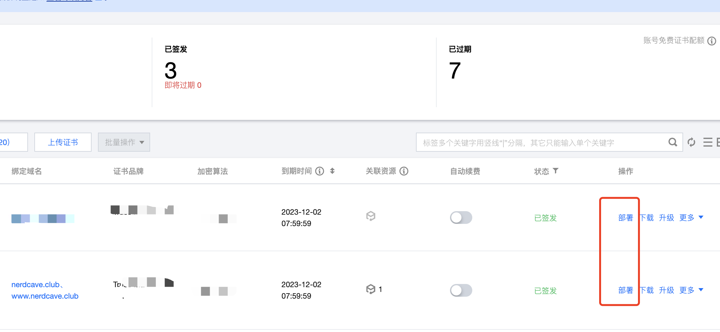Enable auto-renew for nerdcave.club certificate
The width and height of the screenshot is (720, 332).
[x=461, y=290]
